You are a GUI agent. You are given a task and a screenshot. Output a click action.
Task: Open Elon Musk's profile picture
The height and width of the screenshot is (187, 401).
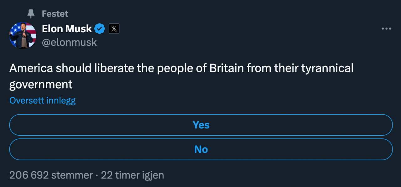point(23,35)
